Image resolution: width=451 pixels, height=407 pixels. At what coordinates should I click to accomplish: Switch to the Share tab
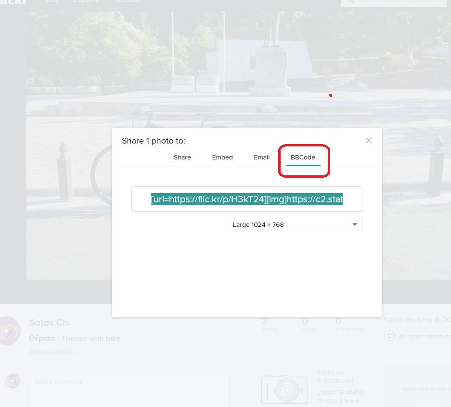(x=182, y=158)
